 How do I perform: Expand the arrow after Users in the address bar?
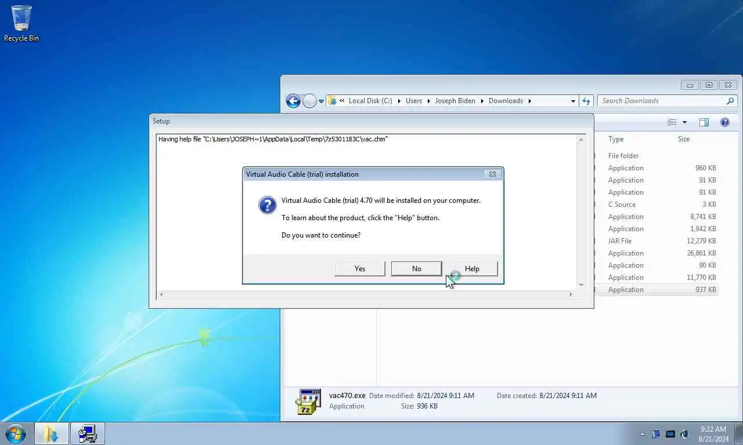pyautogui.click(x=428, y=101)
